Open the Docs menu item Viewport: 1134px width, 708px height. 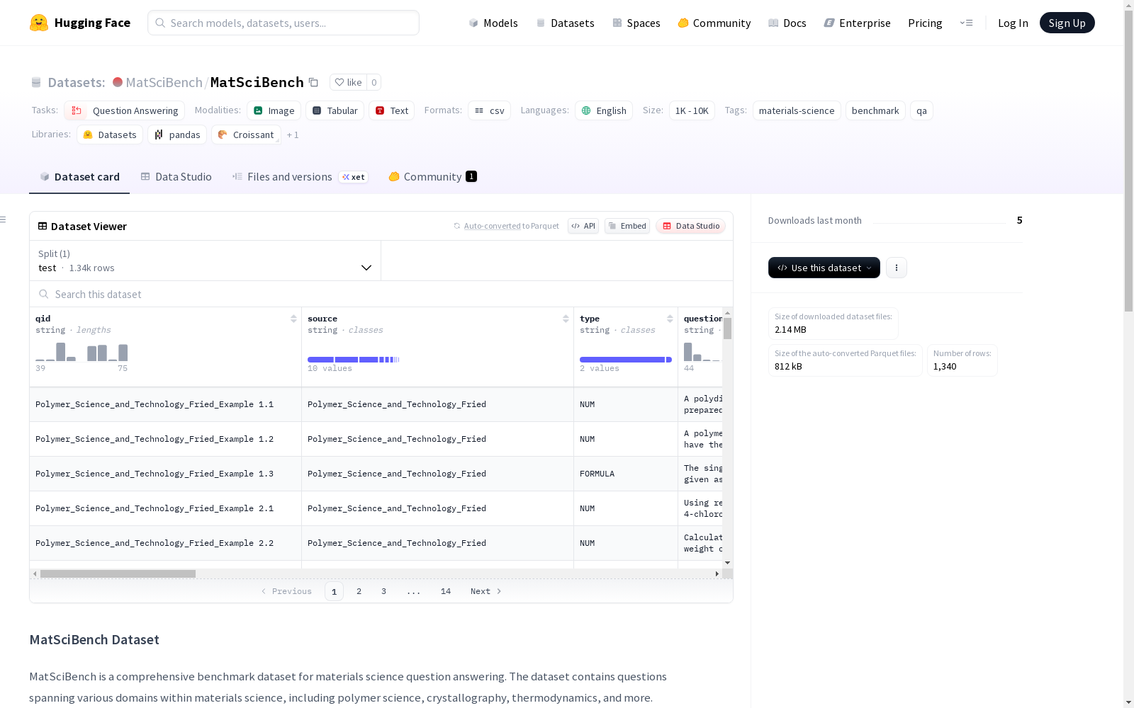click(787, 23)
